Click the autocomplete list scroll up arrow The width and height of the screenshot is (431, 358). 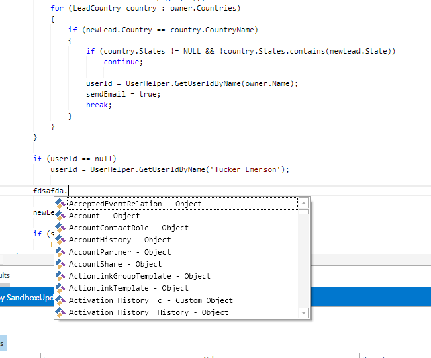(303, 204)
